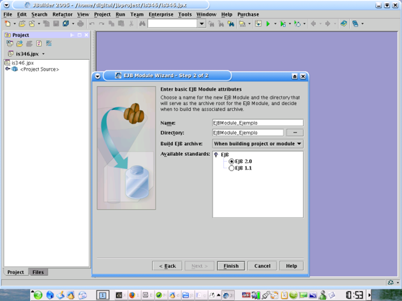Viewport: 402px width, 301px height.
Task: Click the taskbar clock showing 0:53
Action: coord(354,295)
